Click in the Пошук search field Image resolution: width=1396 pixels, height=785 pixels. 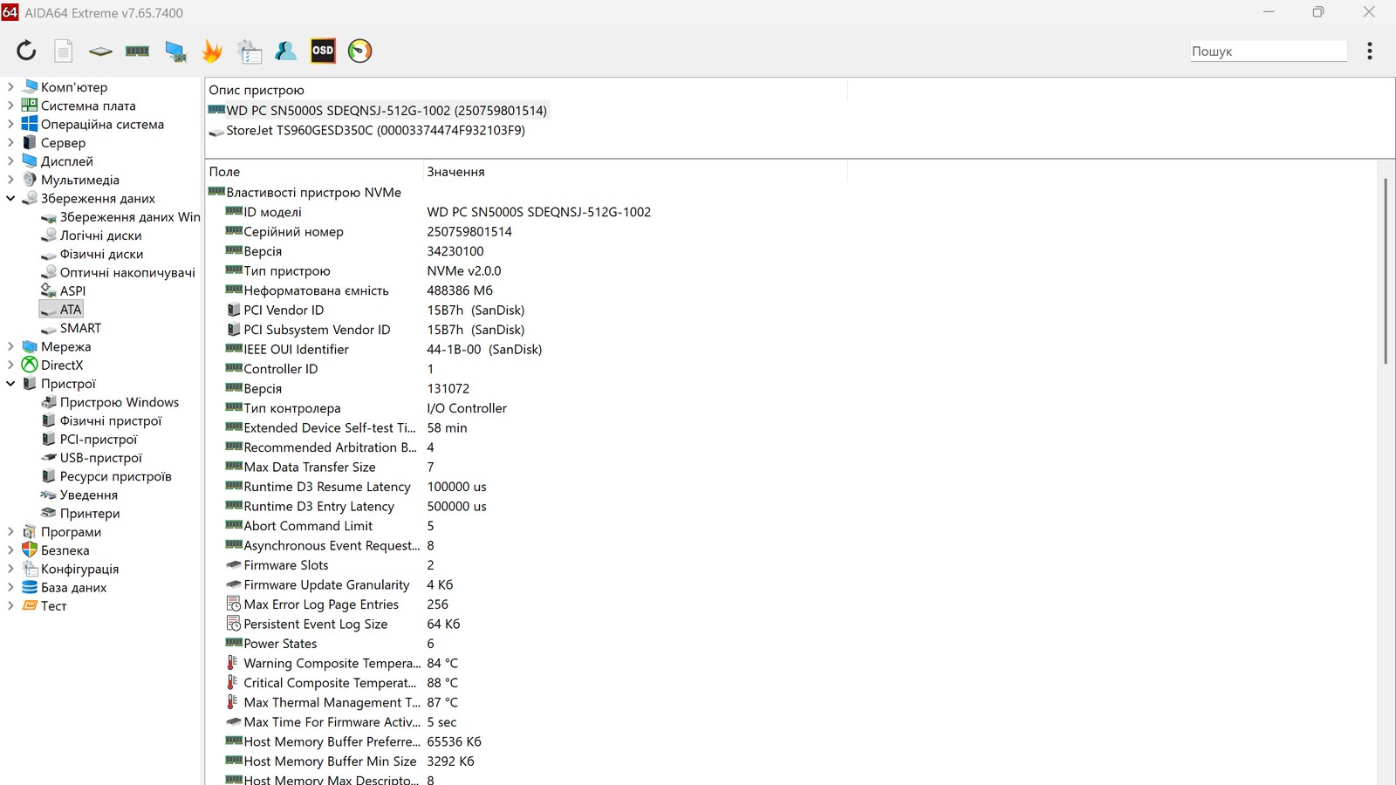(x=1269, y=51)
